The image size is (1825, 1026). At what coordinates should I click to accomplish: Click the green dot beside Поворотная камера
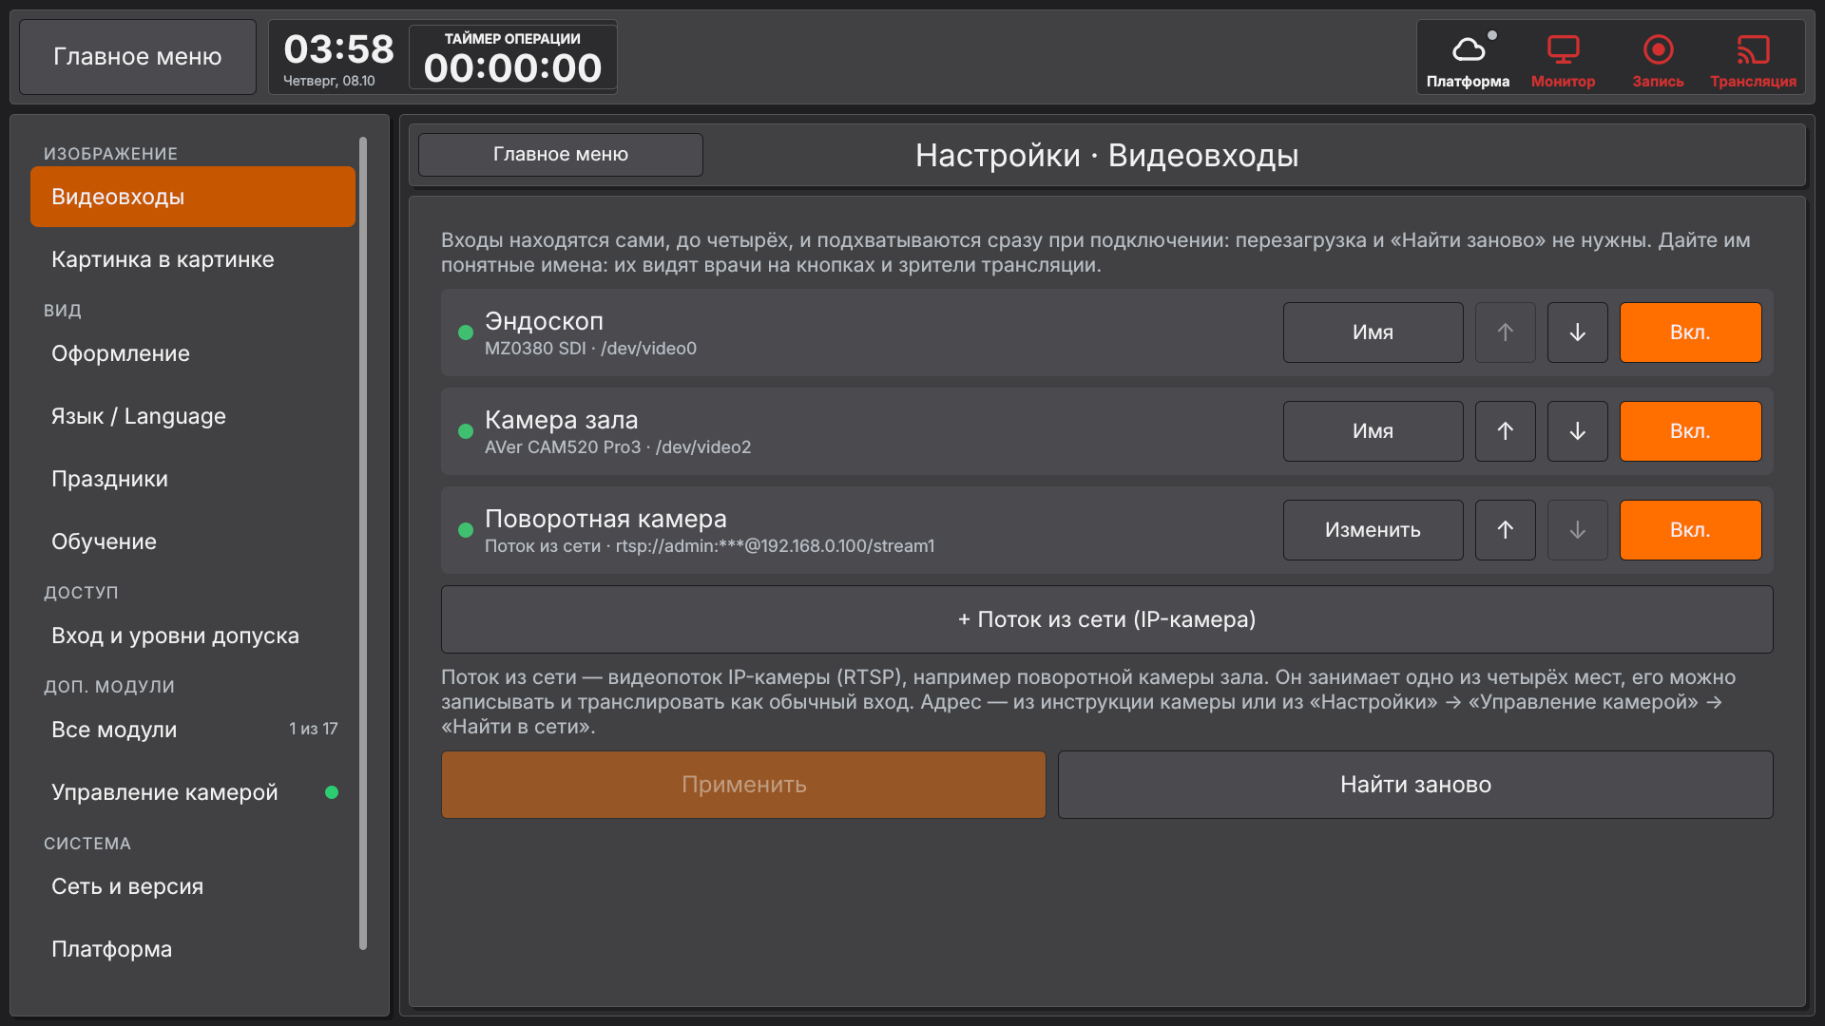(x=466, y=530)
